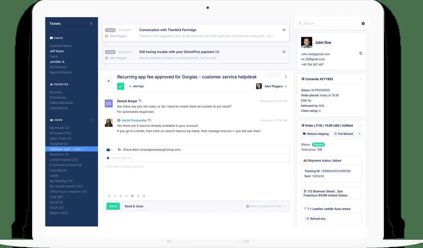Click the chat bubble icon beside Dereck Dreyer
The height and width of the screenshot is (248, 423).
[140, 101]
